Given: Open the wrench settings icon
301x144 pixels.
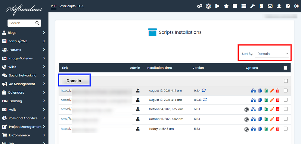Looking at the screenshot, I should 253,6.
